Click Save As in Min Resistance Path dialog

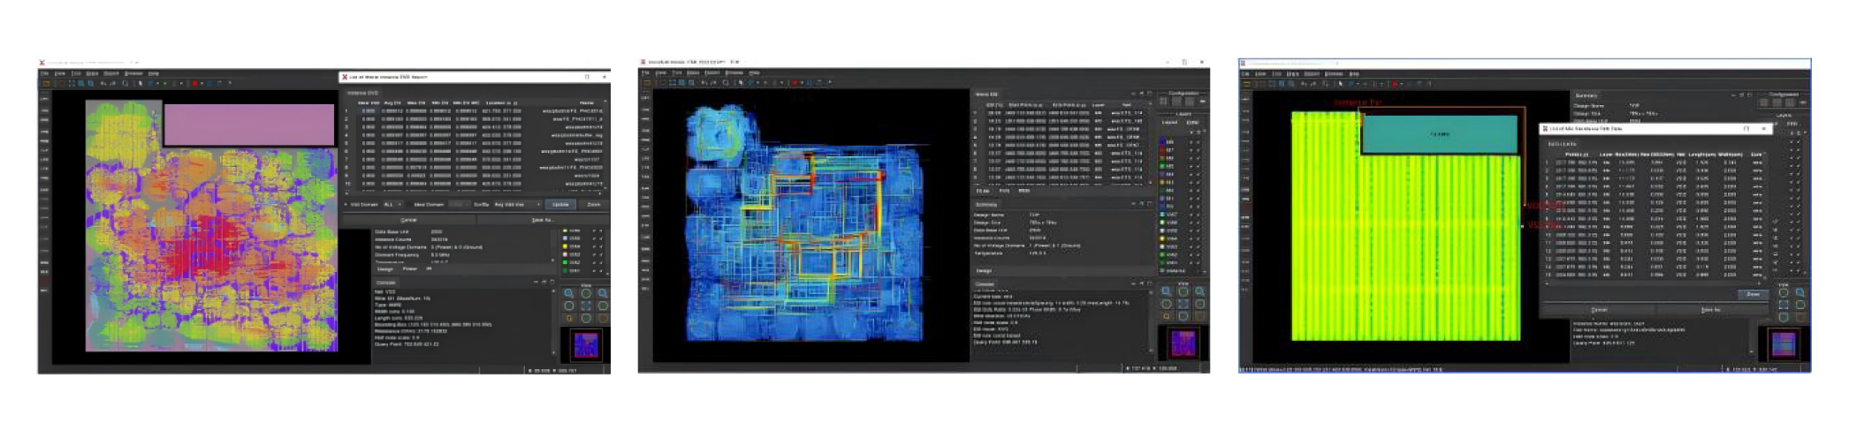coord(1709,310)
